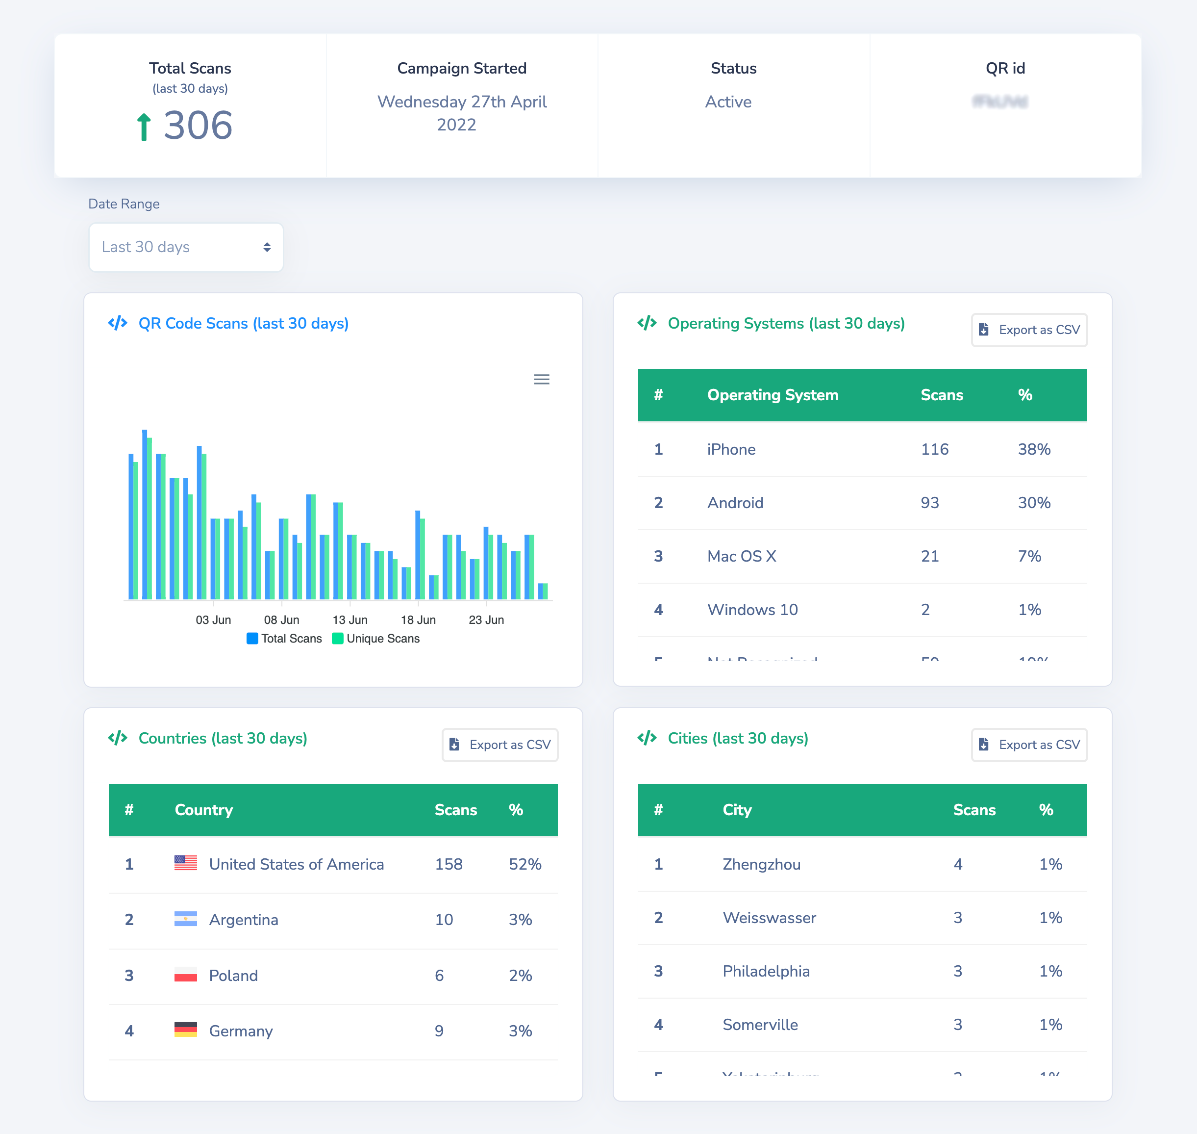The image size is (1197, 1134).
Task: Click the United States flag icon
Action: pos(185,863)
